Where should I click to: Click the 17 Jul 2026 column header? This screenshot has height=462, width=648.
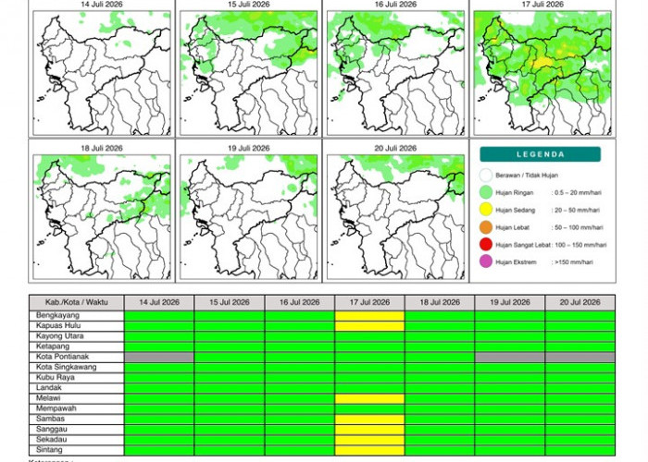click(369, 302)
